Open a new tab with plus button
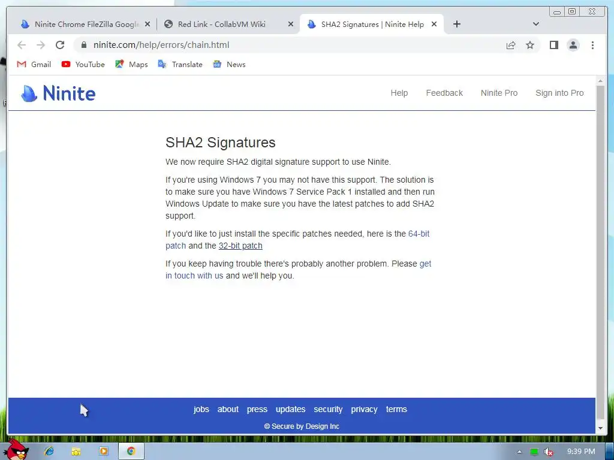 [x=456, y=24]
